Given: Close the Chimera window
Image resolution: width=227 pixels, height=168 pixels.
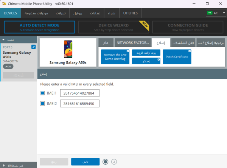Looking at the screenshot, I should (x=221, y=4).
